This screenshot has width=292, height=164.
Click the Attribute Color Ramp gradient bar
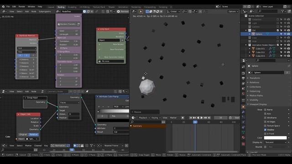coord(114,111)
